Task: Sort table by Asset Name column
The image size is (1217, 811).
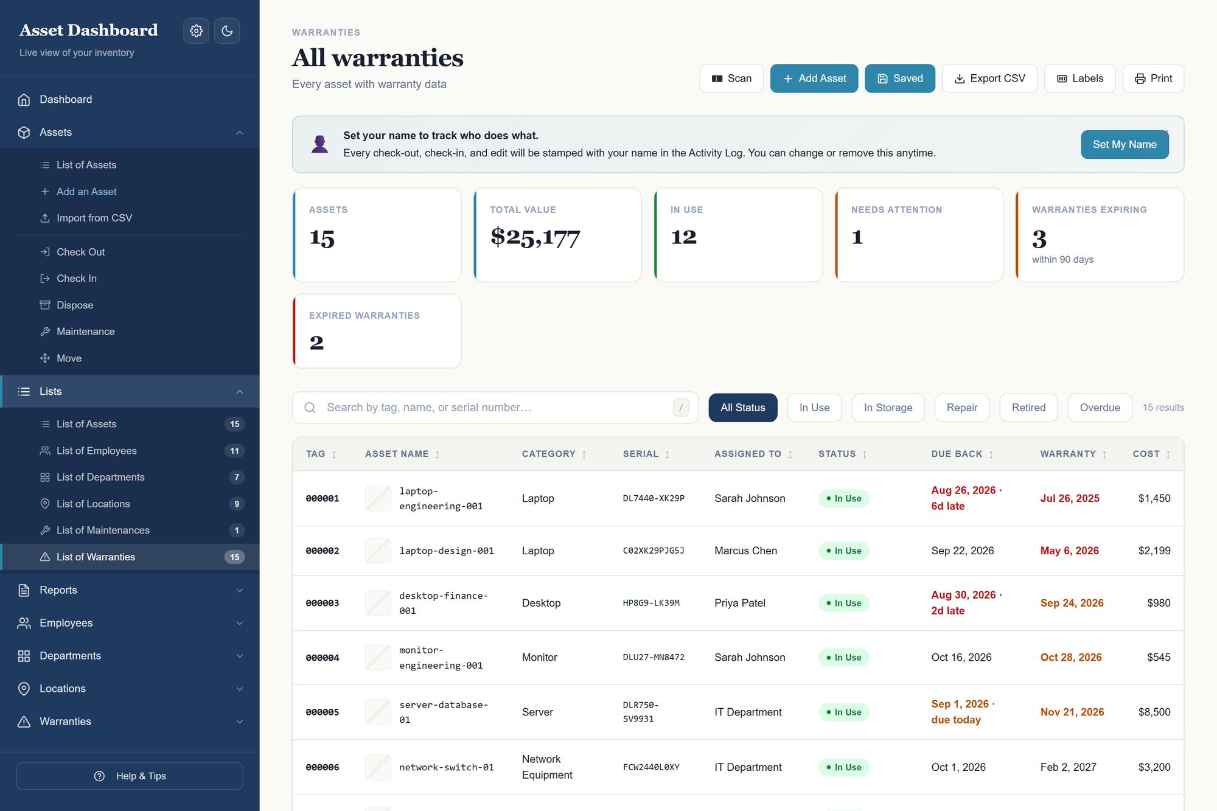Action: (x=402, y=454)
